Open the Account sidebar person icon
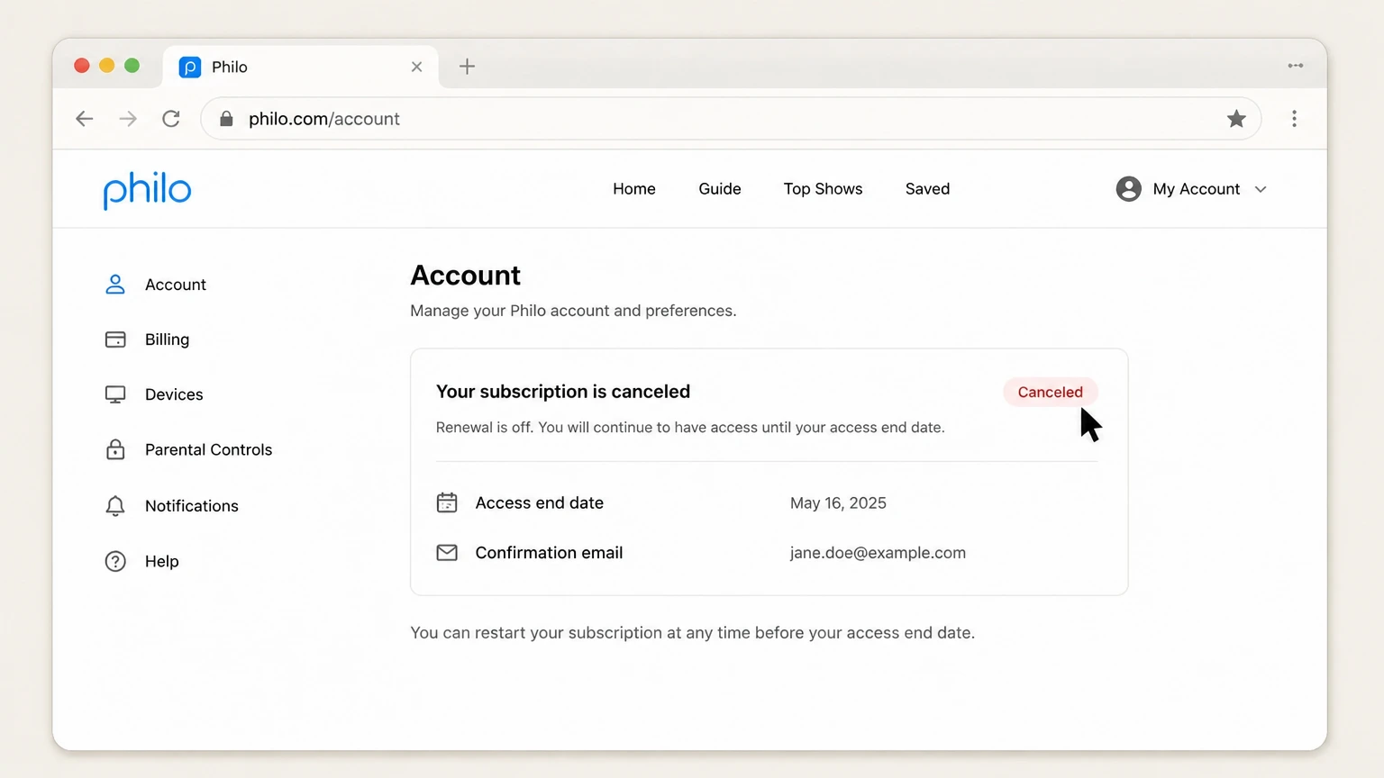 115,285
